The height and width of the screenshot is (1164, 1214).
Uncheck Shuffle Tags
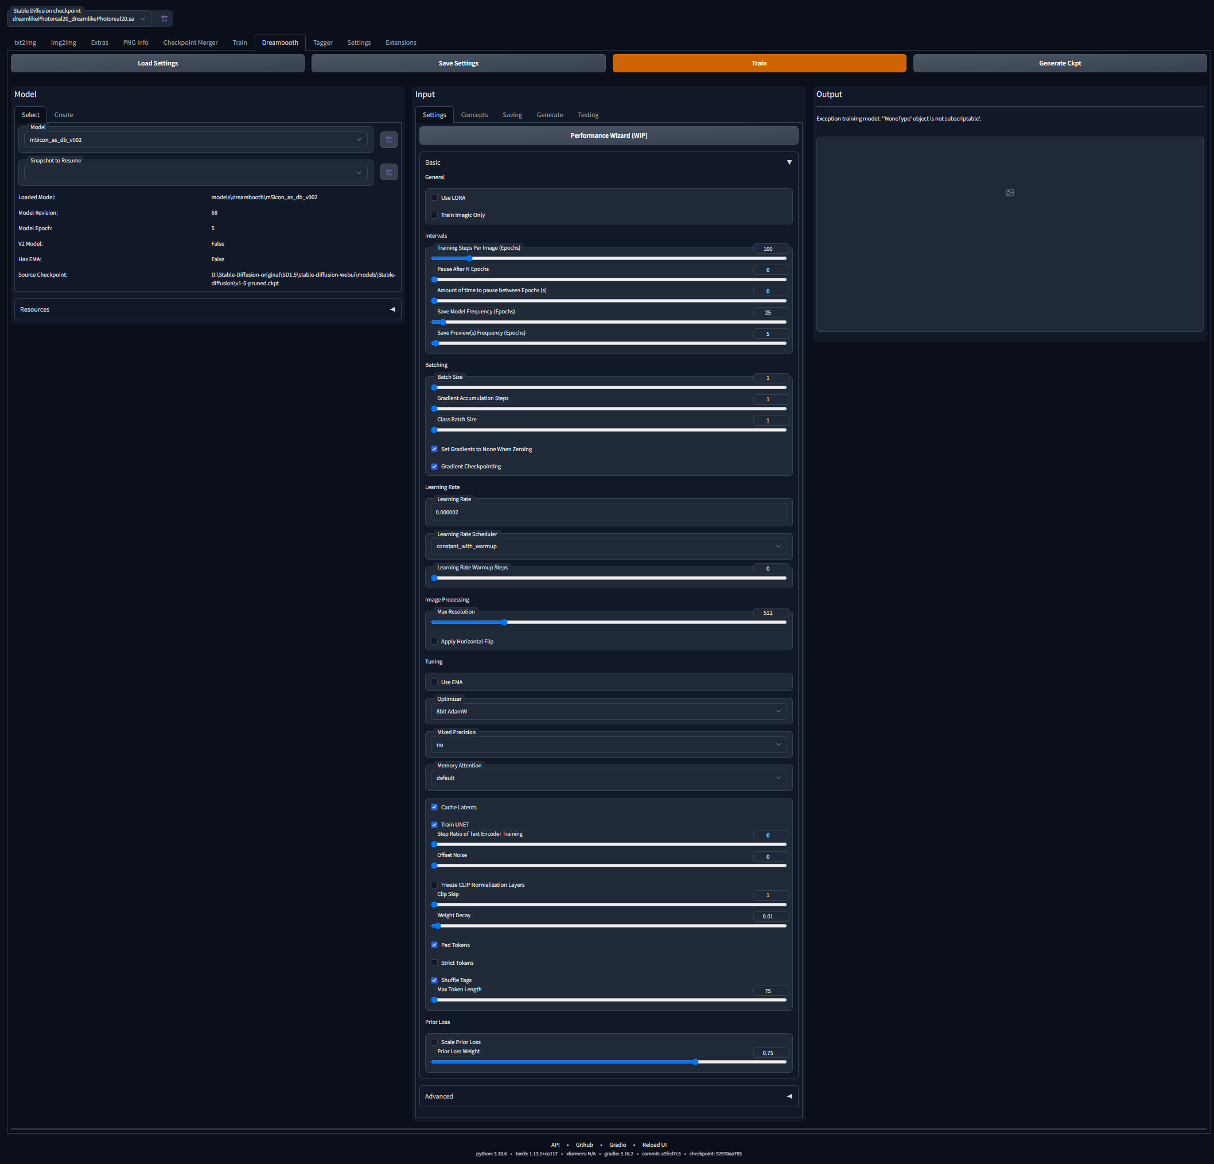click(x=434, y=980)
